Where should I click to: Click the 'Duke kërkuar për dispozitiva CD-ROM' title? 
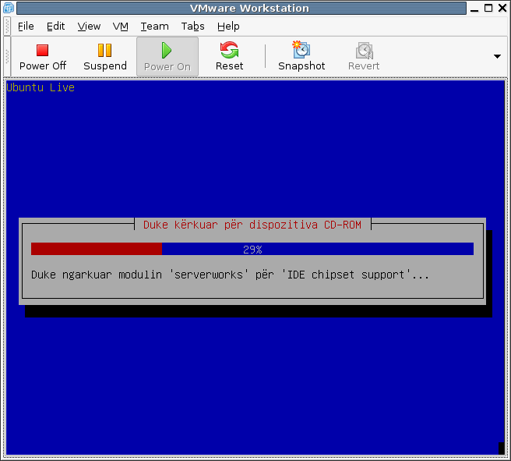pos(252,225)
